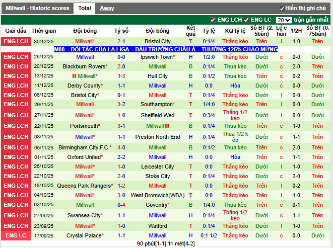Switch to the Away tab

[x=107, y=8]
